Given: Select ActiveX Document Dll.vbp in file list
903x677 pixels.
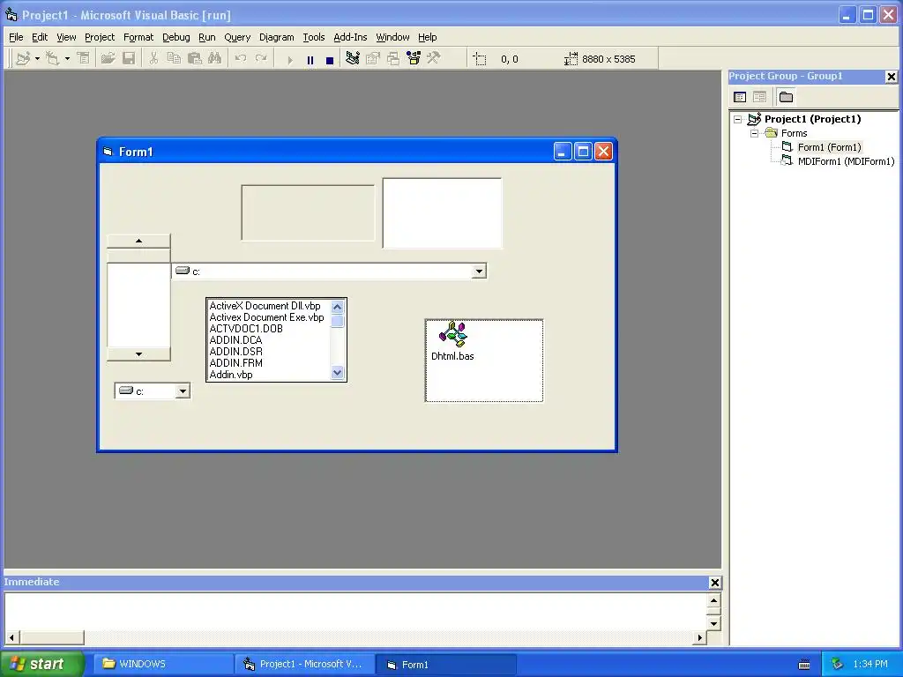Looking at the screenshot, I should [265, 306].
